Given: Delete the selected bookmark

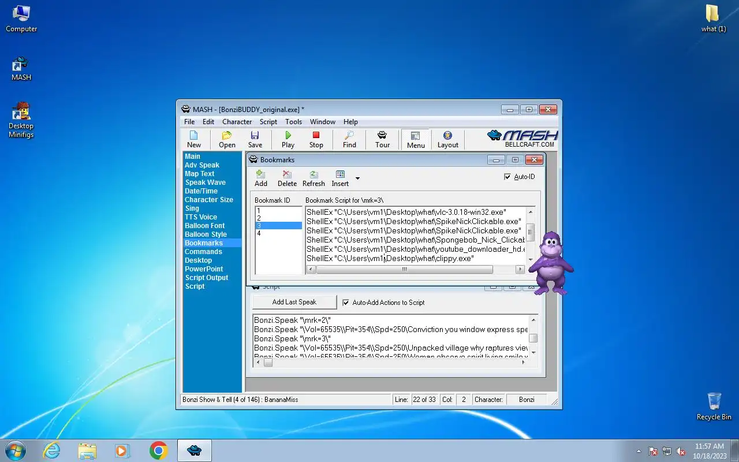Looking at the screenshot, I should pos(287,178).
